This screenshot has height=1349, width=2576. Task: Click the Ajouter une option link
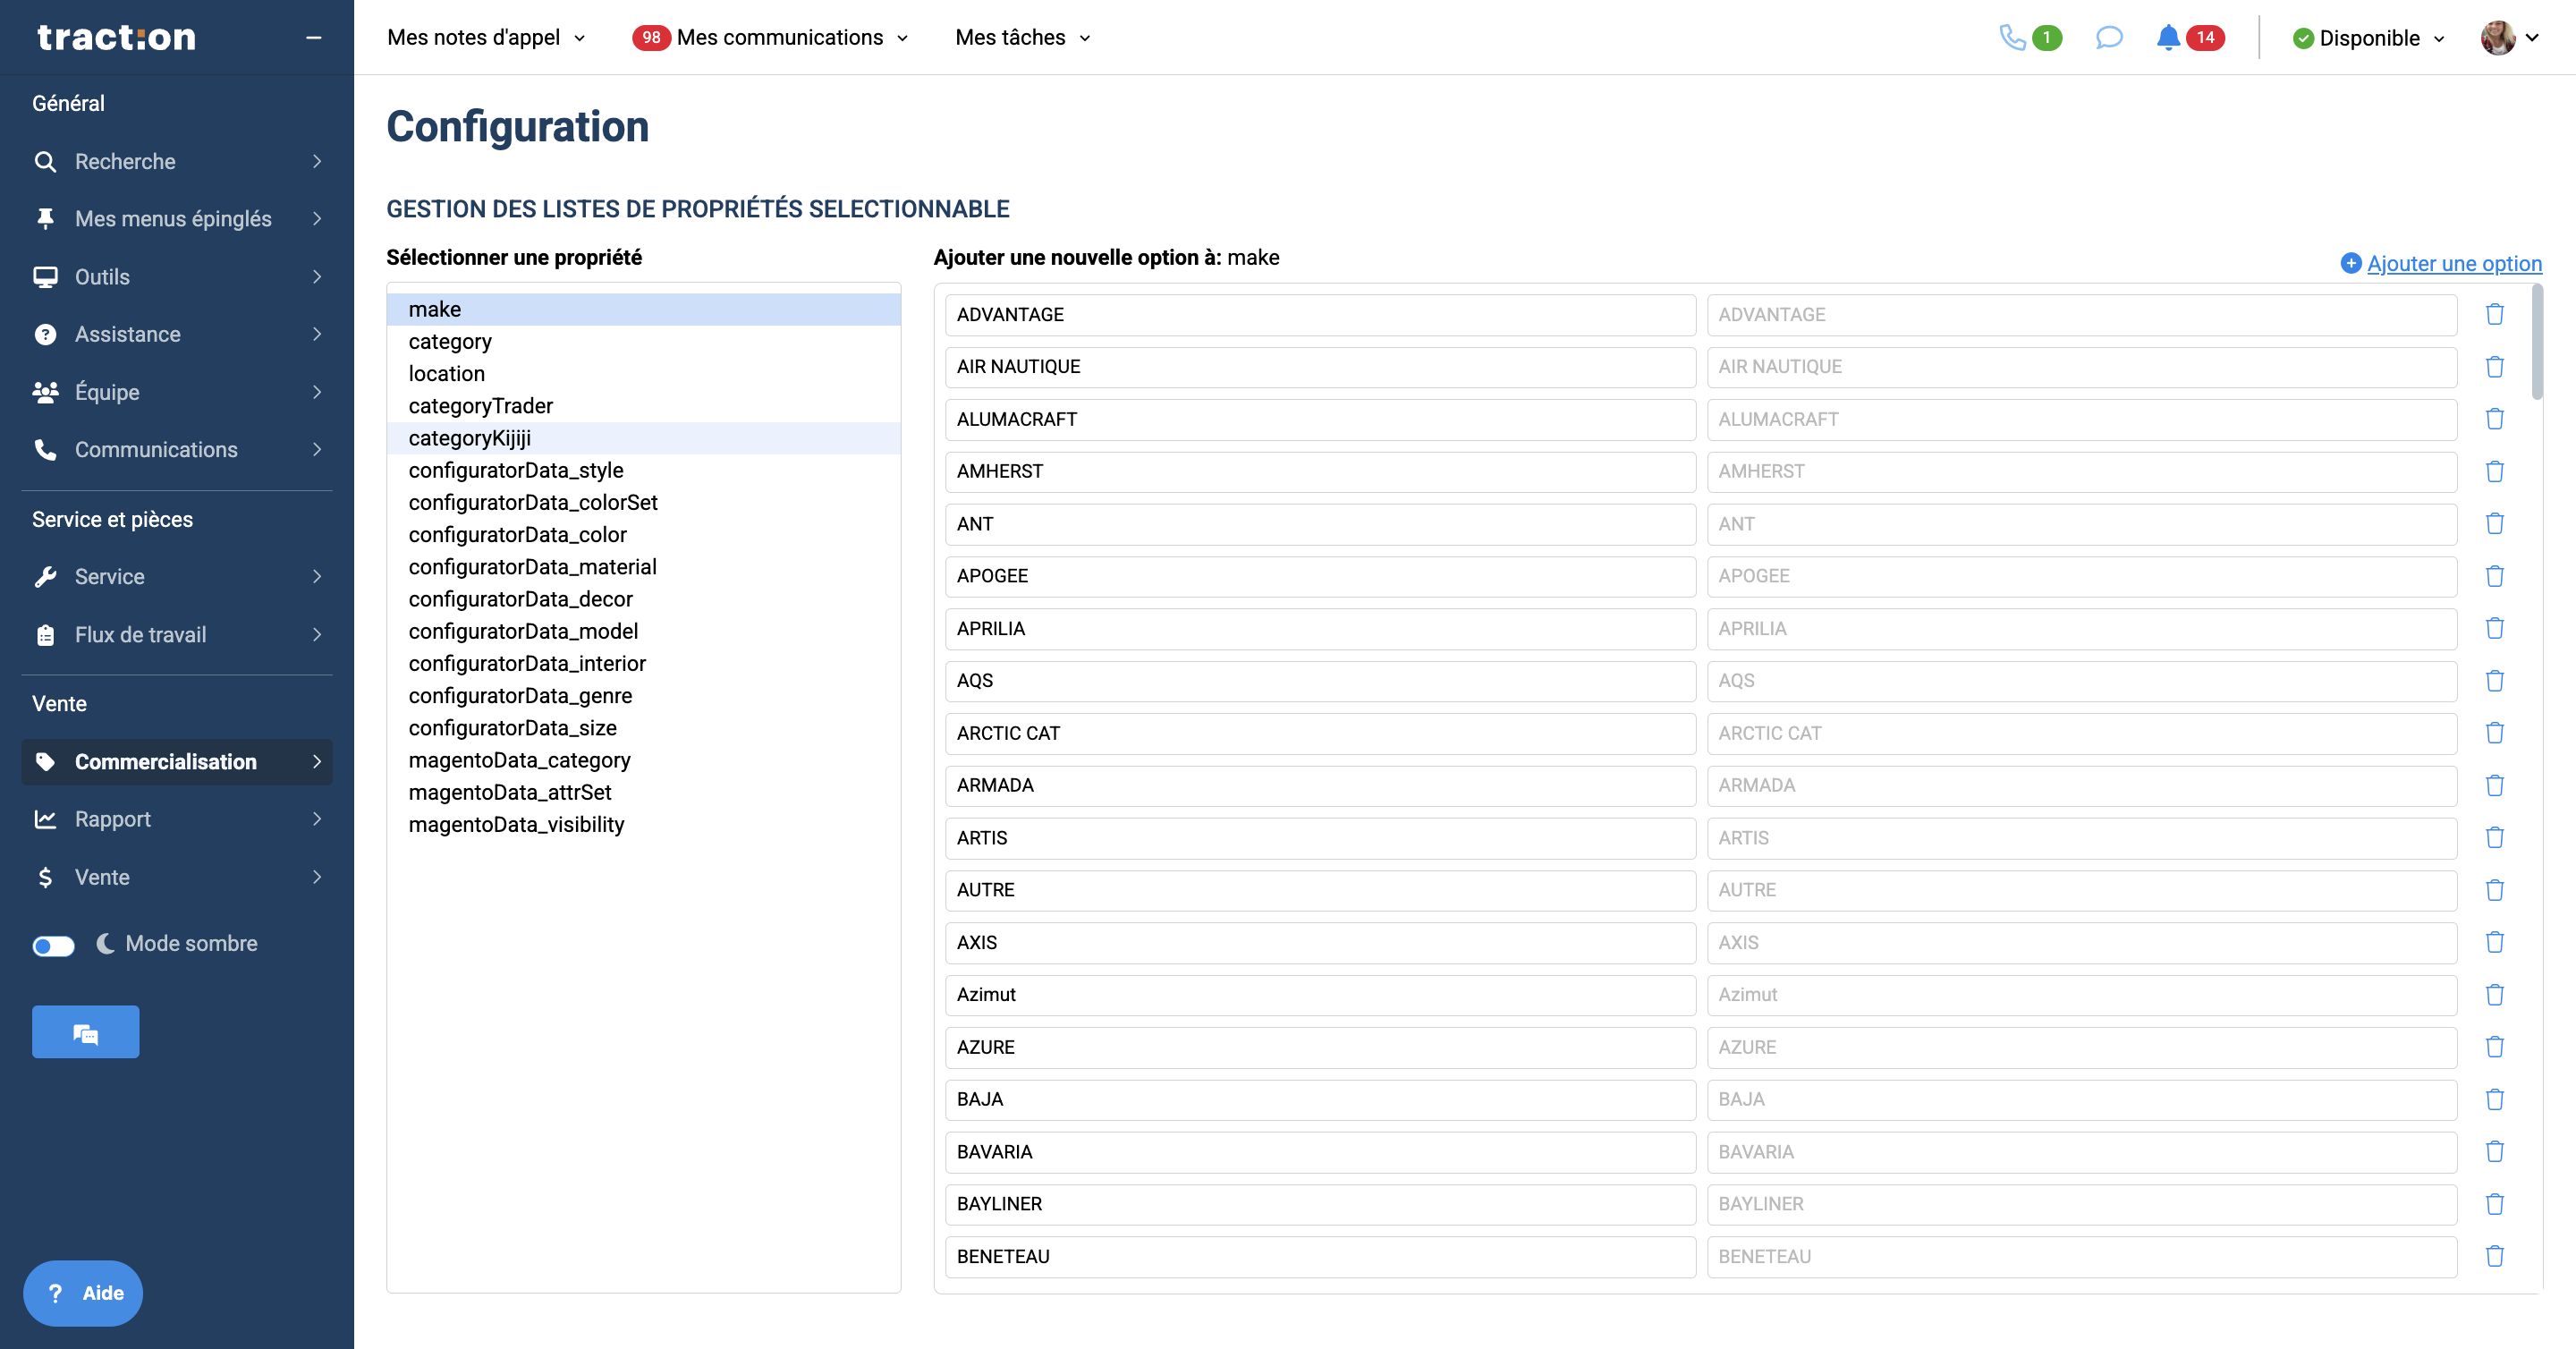(2454, 263)
